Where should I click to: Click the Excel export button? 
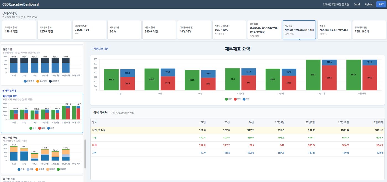(x=357, y=4)
